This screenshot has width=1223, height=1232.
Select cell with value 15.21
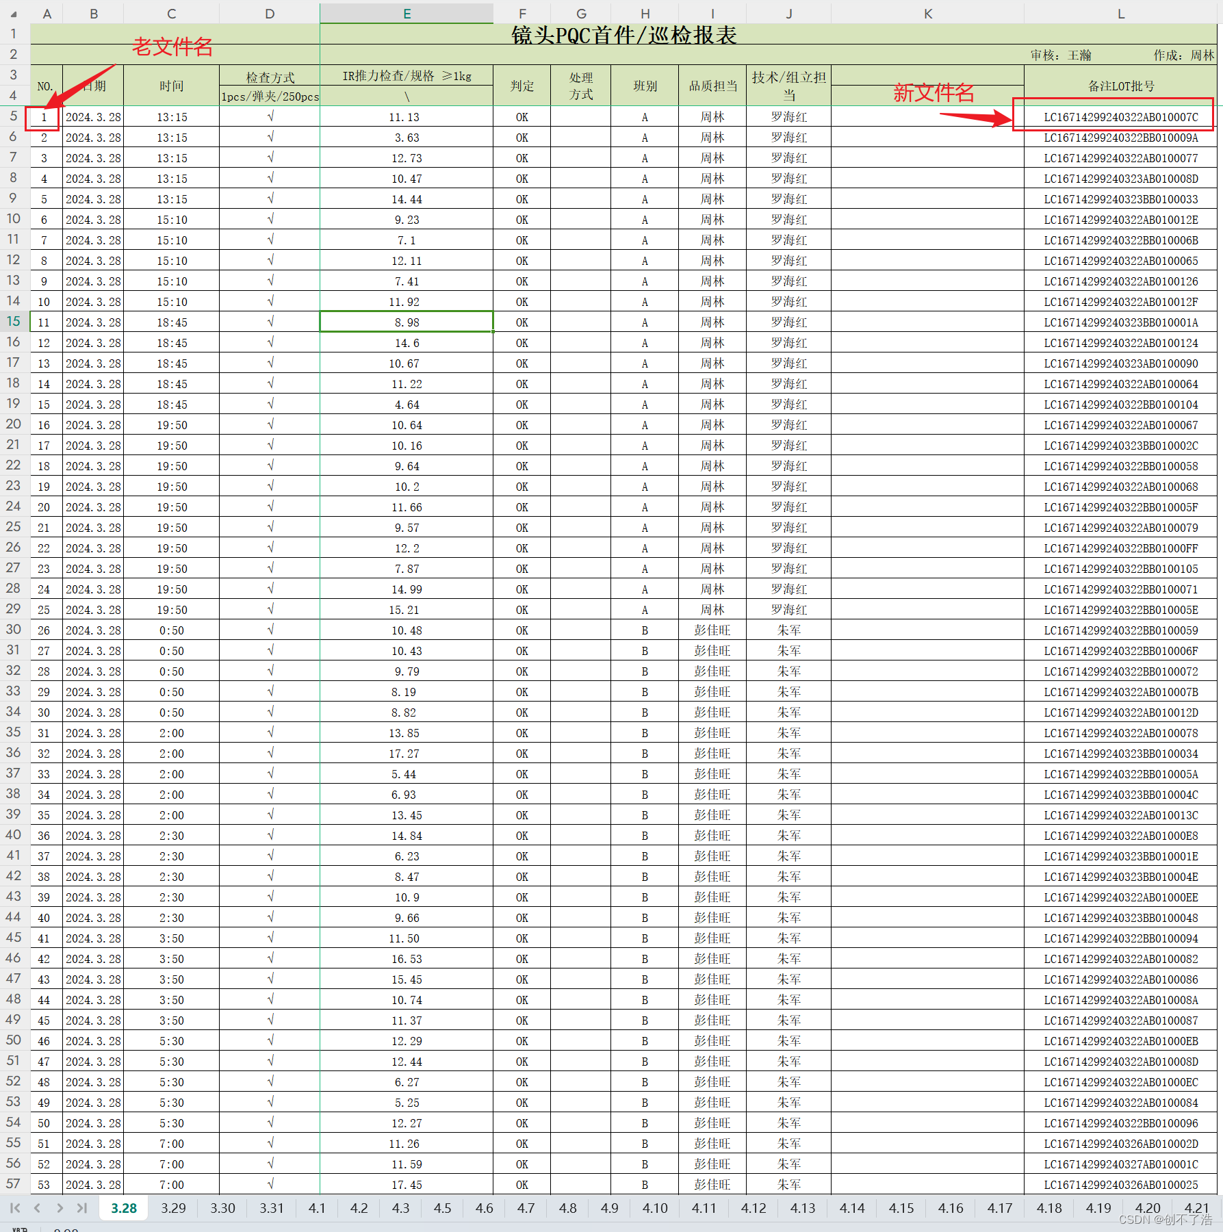coord(407,609)
